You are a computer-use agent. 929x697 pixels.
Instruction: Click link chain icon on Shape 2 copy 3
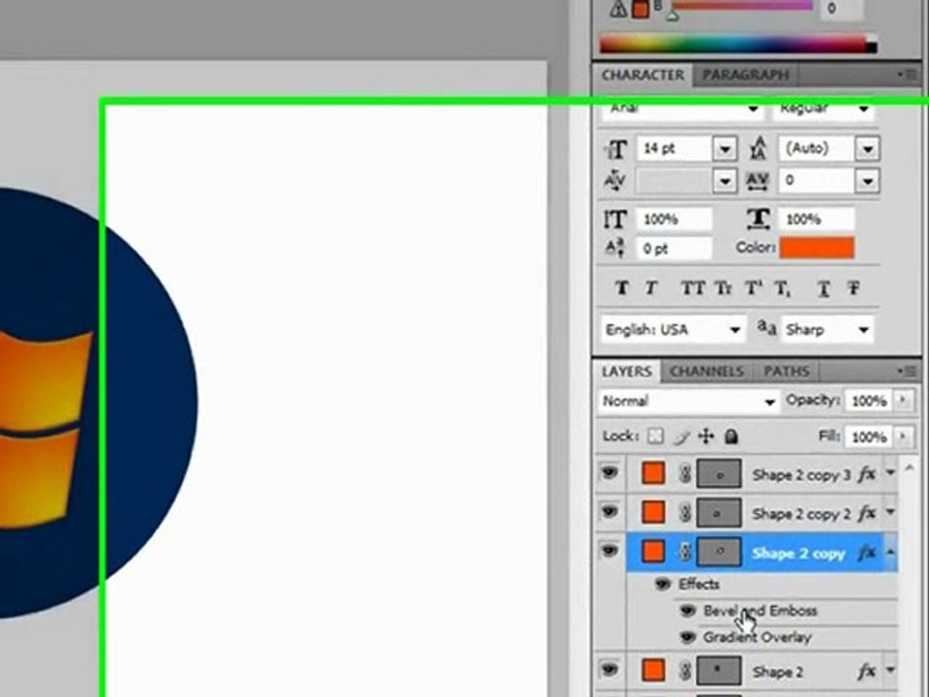[x=685, y=473]
